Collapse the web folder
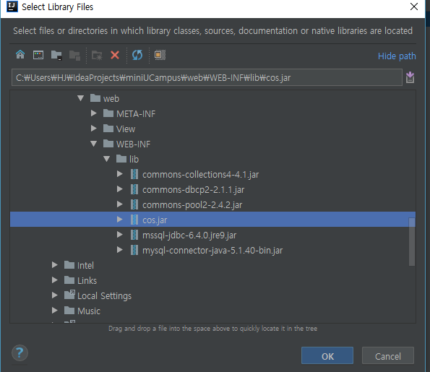 [80, 98]
